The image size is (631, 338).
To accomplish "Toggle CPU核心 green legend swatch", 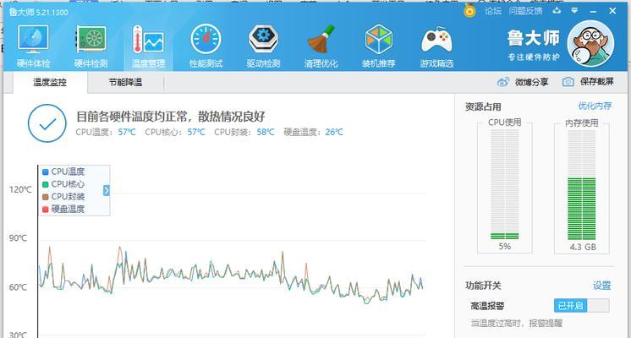I will (x=46, y=184).
